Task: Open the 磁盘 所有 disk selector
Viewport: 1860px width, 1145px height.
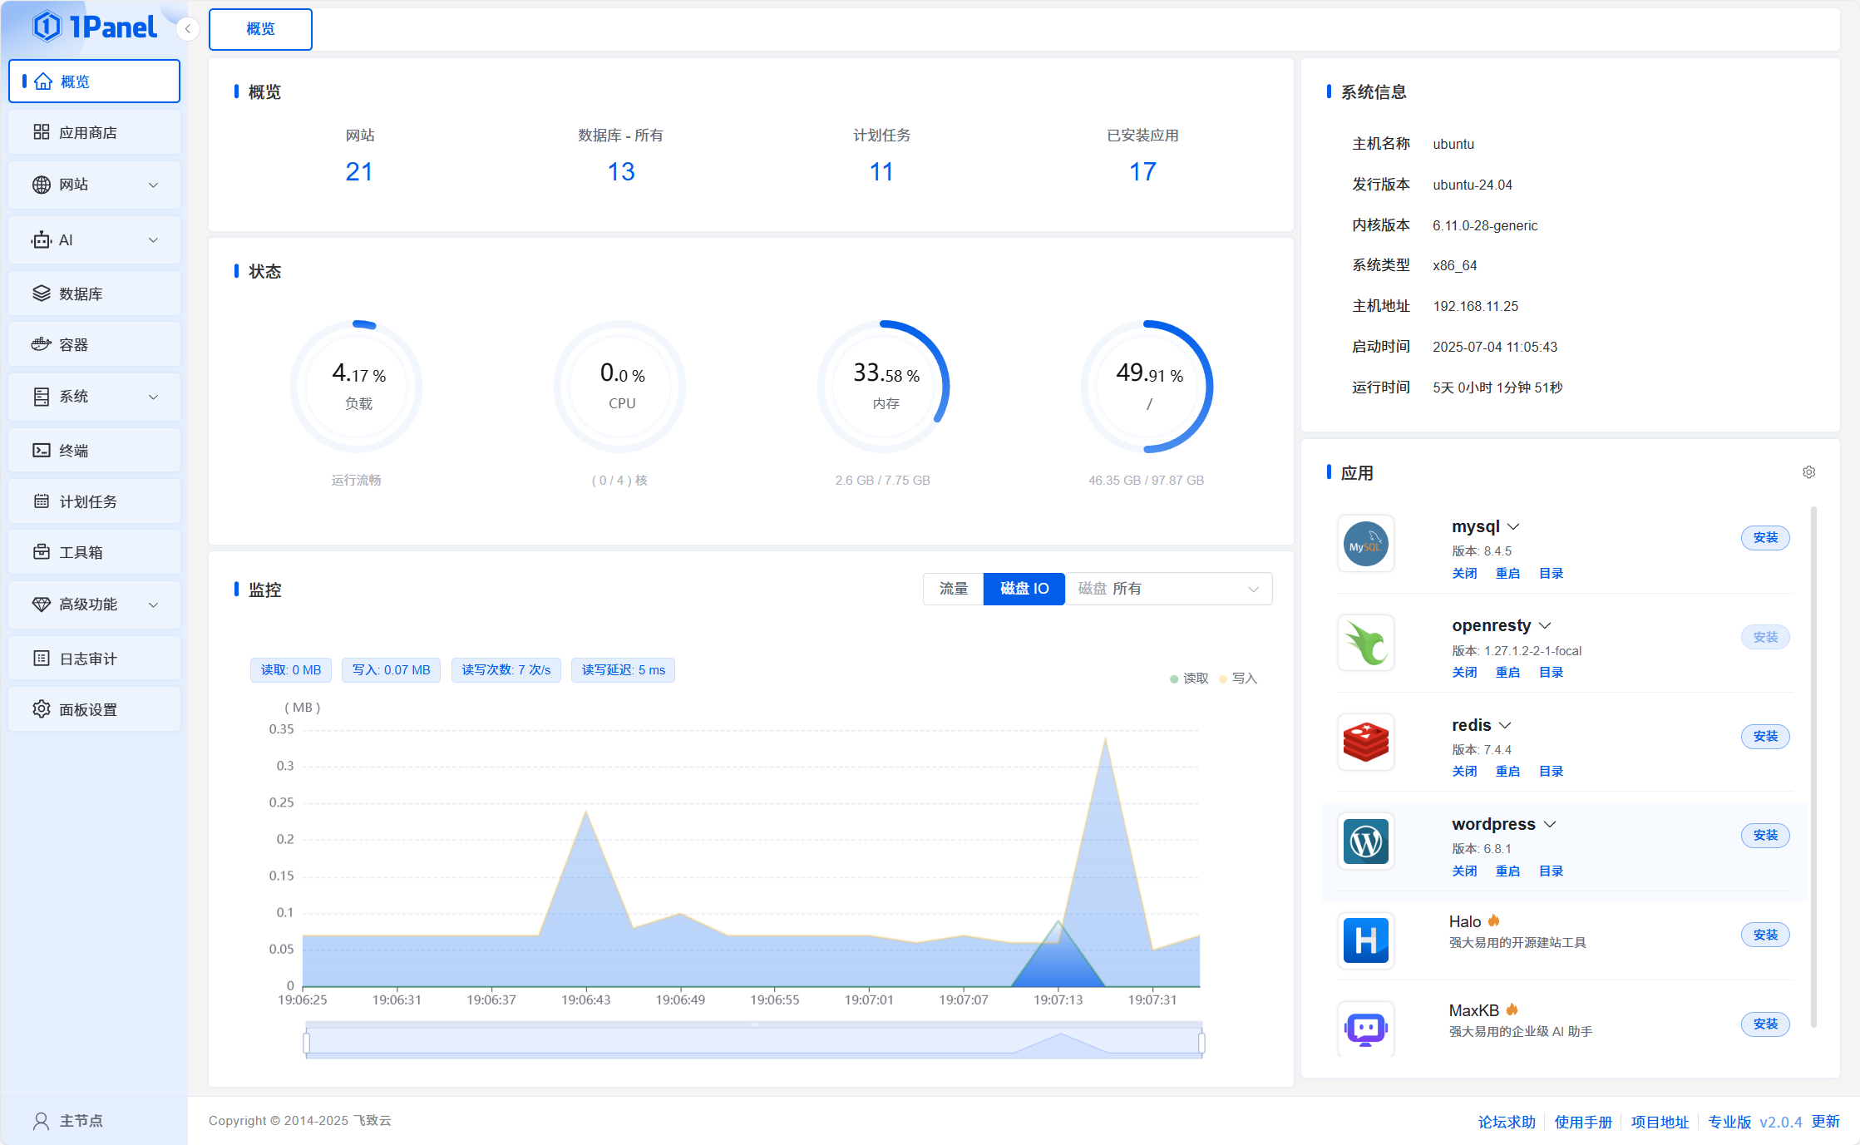Action: 1168,589
